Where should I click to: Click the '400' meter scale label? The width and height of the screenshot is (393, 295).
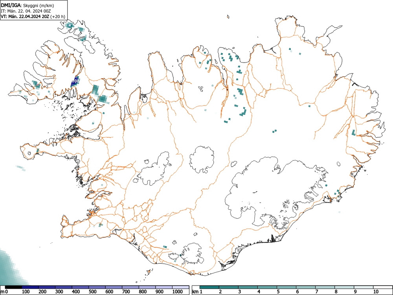coord(76,291)
